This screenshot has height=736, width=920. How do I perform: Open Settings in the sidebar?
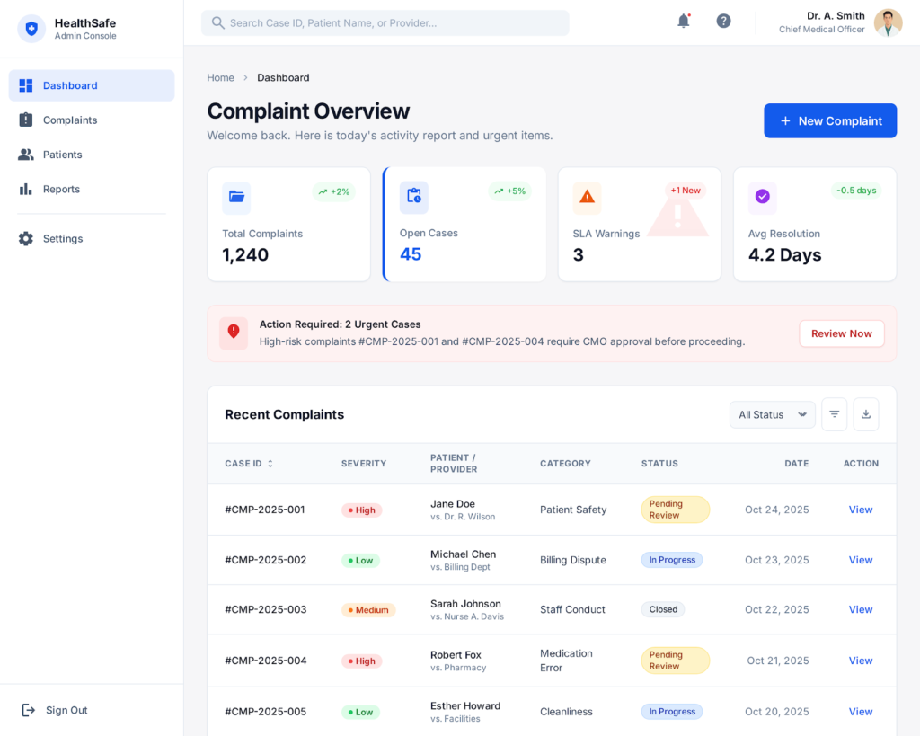point(63,239)
